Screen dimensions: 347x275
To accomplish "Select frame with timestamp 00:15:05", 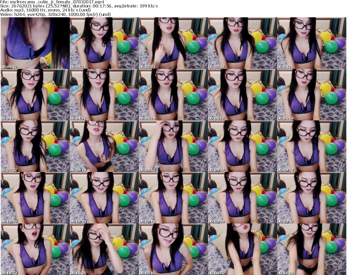I will [x=104, y=249].
